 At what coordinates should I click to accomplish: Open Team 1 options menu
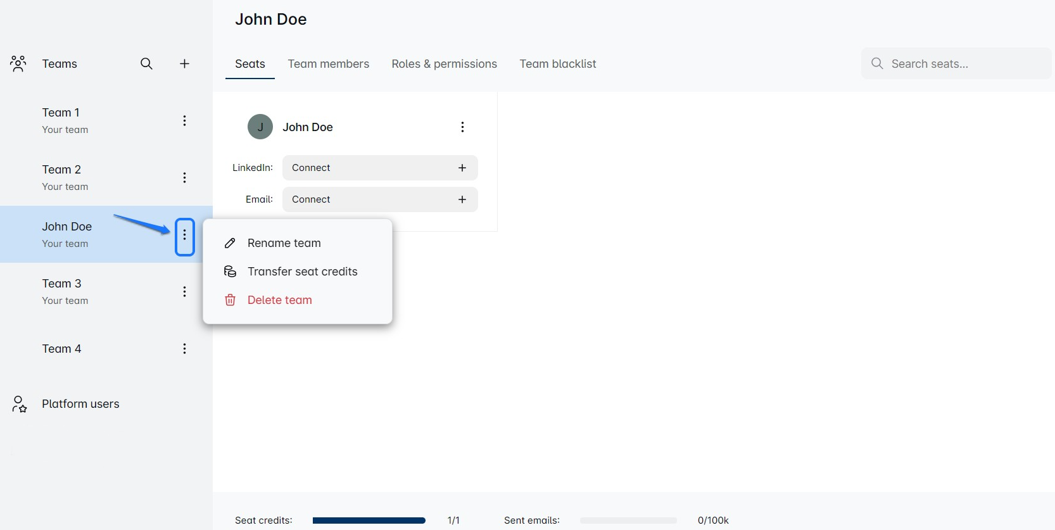pos(184,121)
